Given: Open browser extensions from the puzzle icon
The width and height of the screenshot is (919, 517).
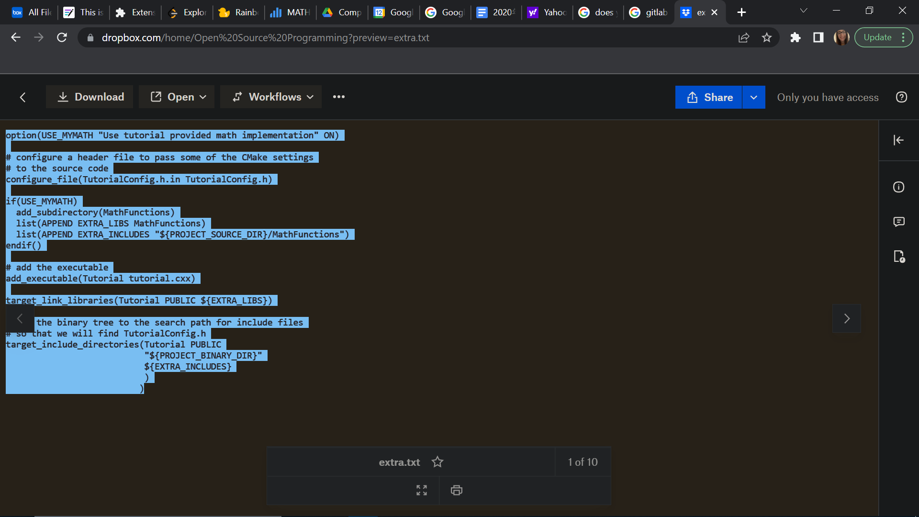Looking at the screenshot, I should tap(795, 37).
